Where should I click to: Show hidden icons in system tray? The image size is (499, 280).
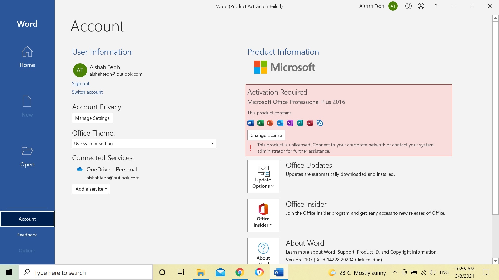(x=395, y=272)
